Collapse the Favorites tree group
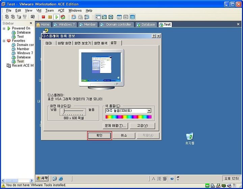243x189 pixels. pyautogui.click(x=4, y=41)
